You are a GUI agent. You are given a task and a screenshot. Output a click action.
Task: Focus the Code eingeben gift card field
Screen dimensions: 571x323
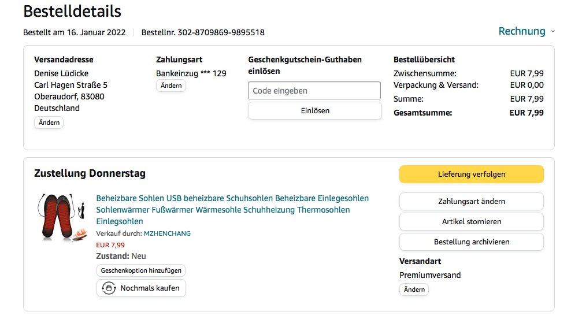click(x=314, y=91)
